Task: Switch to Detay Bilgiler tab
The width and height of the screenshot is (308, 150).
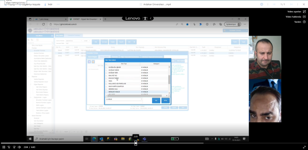Action: click(104, 57)
